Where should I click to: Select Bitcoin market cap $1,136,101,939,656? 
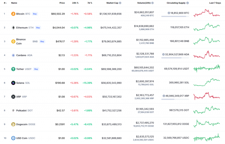111,14
